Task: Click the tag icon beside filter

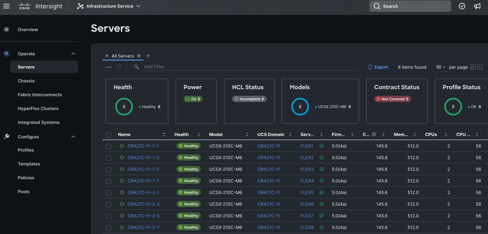Action: [118, 67]
